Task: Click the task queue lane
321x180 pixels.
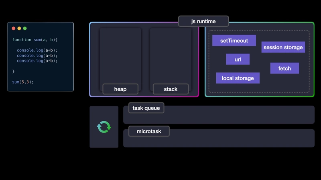Action: point(219,115)
